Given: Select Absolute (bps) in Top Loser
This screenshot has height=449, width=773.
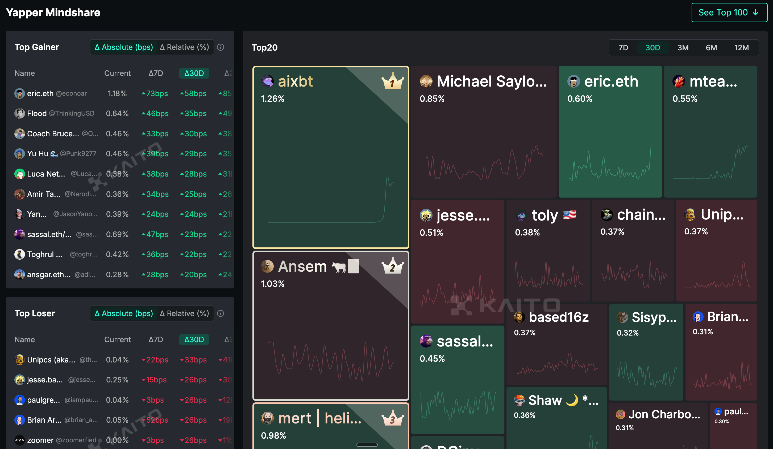Looking at the screenshot, I should click(124, 313).
